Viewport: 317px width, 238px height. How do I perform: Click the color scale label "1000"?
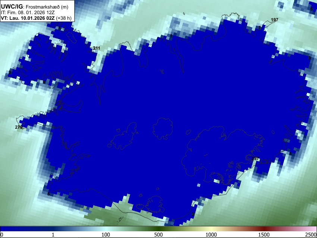click(x=211, y=235)
